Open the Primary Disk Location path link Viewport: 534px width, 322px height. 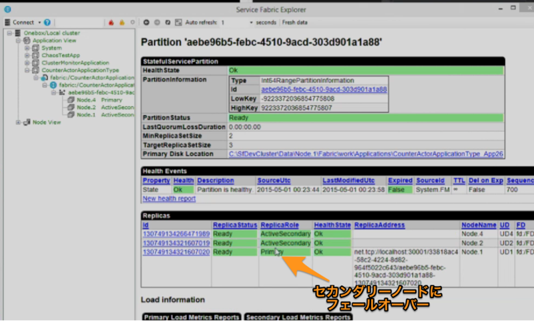366,154
